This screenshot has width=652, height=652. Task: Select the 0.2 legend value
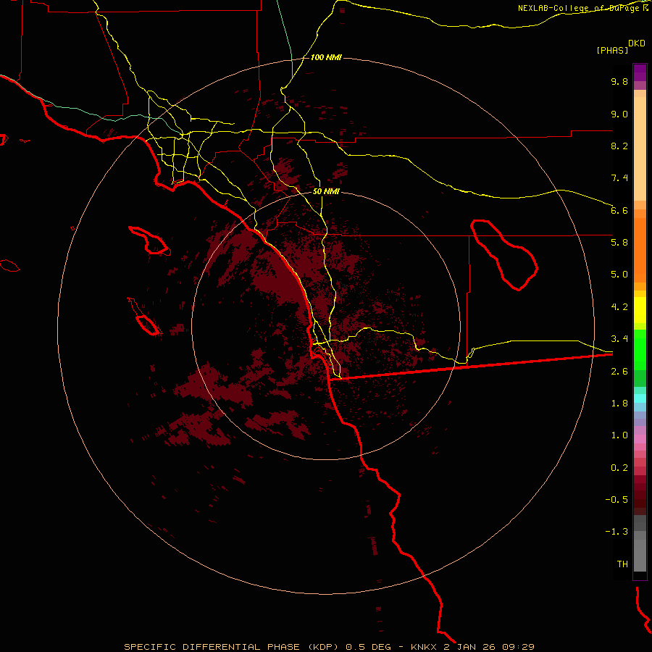pos(619,468)
